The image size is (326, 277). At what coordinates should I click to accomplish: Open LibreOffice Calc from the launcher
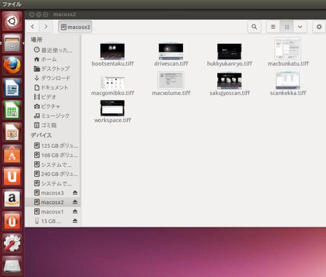point(12,110)
